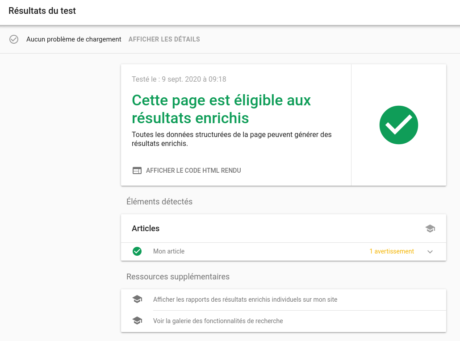Screen dimensions: 460x341
Task: Click graduation cap icon beside individual reports link
Action: 137,299
